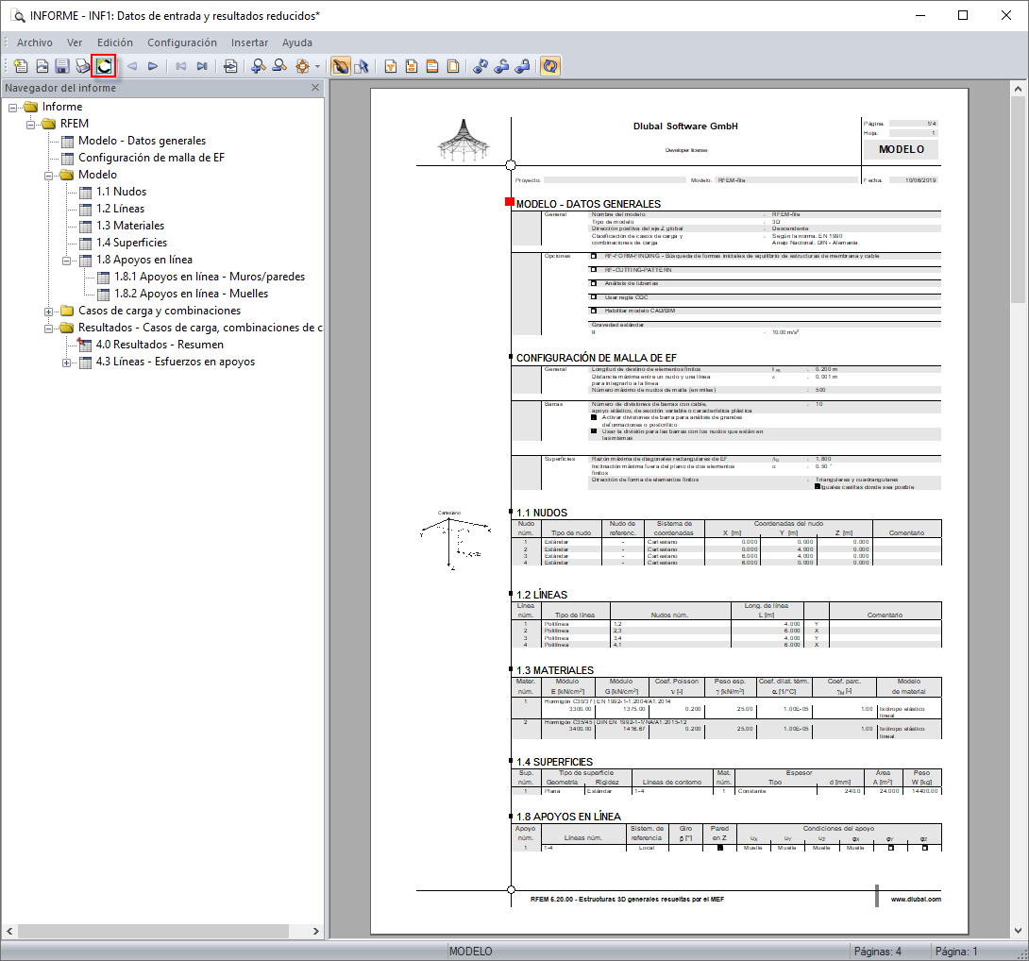Refresh the report with the highlighted icon

pyautogui.click(x=104, y=66)
